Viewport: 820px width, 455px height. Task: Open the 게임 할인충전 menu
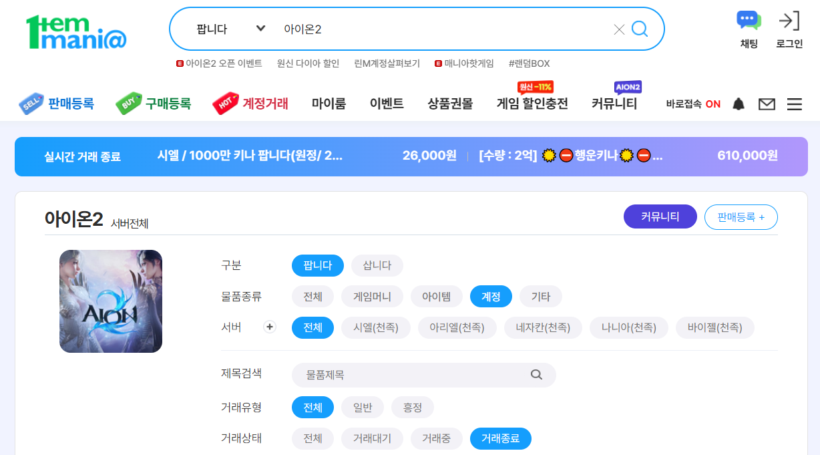coord(532,104)
